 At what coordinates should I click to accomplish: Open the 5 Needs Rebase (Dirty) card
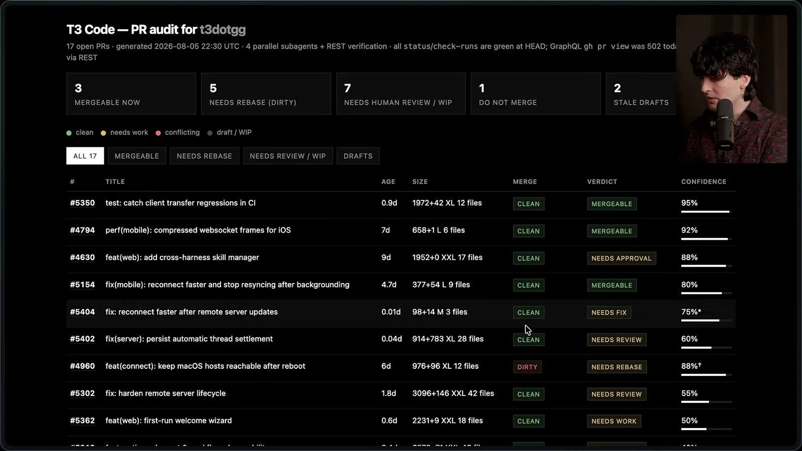click(x=266, y=94)
